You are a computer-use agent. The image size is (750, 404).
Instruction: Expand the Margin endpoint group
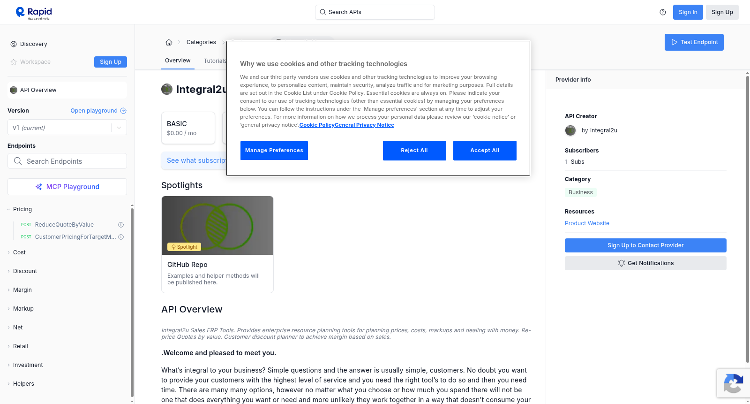[x=8, y=290]
